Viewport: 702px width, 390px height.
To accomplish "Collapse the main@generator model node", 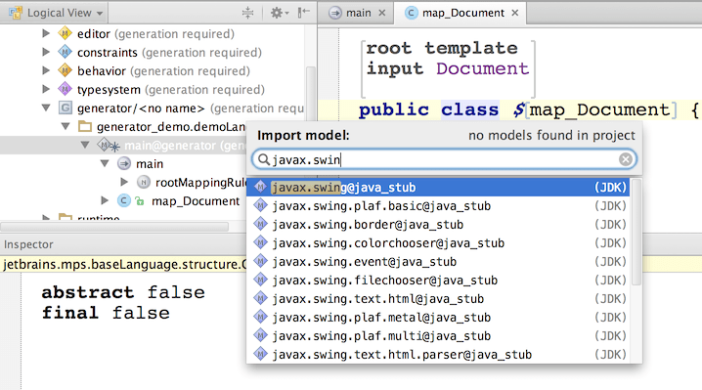I will coord(85,145).
